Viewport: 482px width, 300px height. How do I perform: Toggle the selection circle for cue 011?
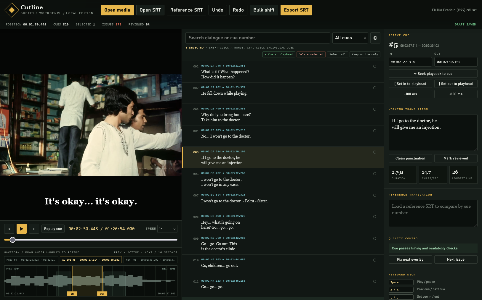375,281
